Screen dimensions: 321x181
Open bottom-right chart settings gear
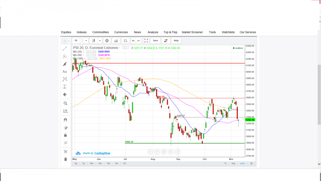251,163
